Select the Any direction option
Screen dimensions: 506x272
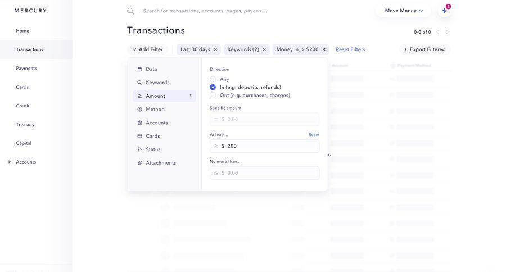213,79
